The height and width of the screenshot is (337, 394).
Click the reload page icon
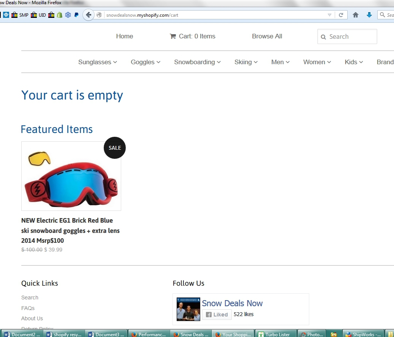click(x=341, y=15)
